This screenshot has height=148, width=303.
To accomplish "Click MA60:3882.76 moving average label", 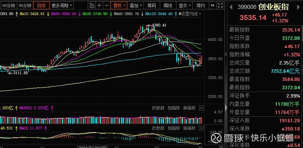I will click(x=127, y=14).
